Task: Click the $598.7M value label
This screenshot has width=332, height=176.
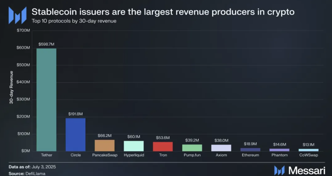Action: 46,44
